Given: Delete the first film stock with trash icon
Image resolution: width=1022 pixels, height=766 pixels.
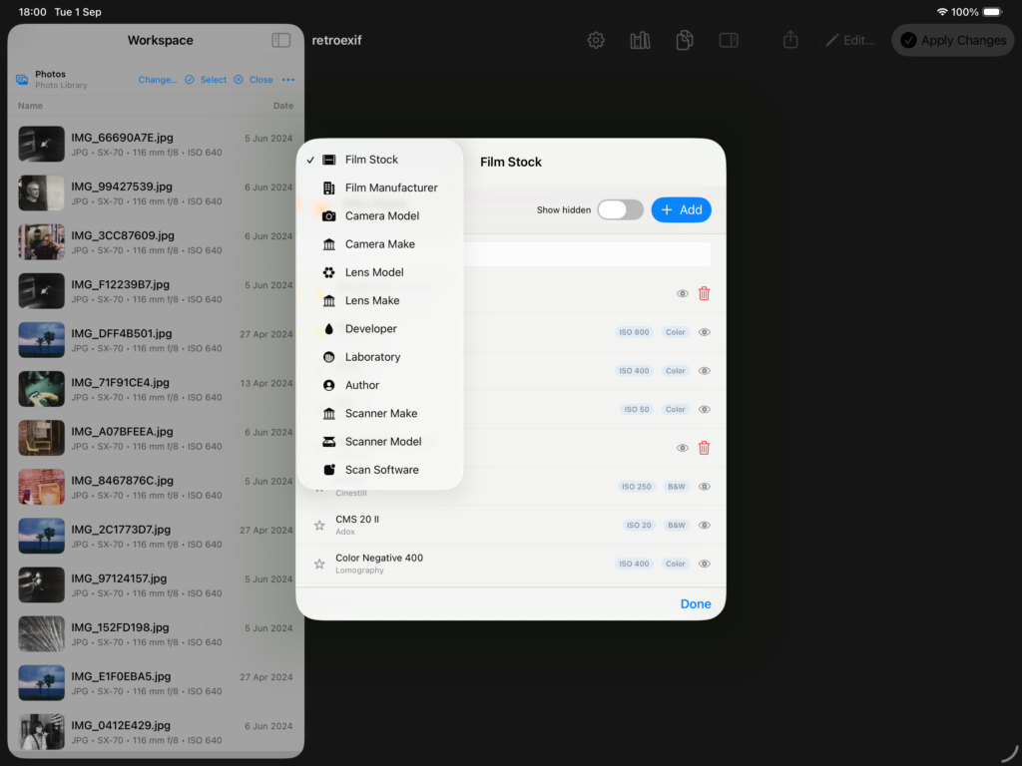Looking at the screenshot, I should click(704, 294).
